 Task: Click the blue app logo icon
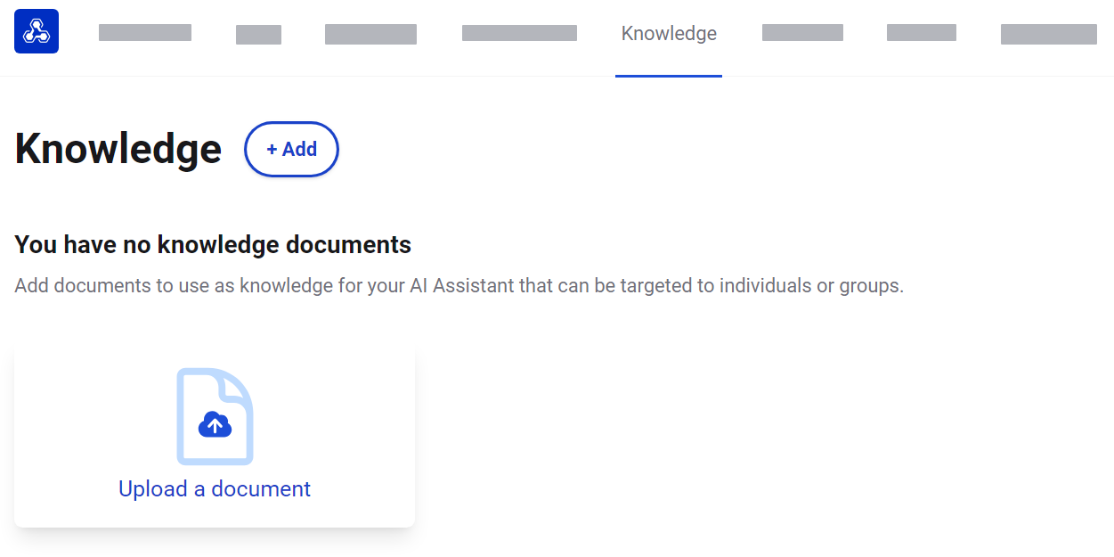point(37,31)
